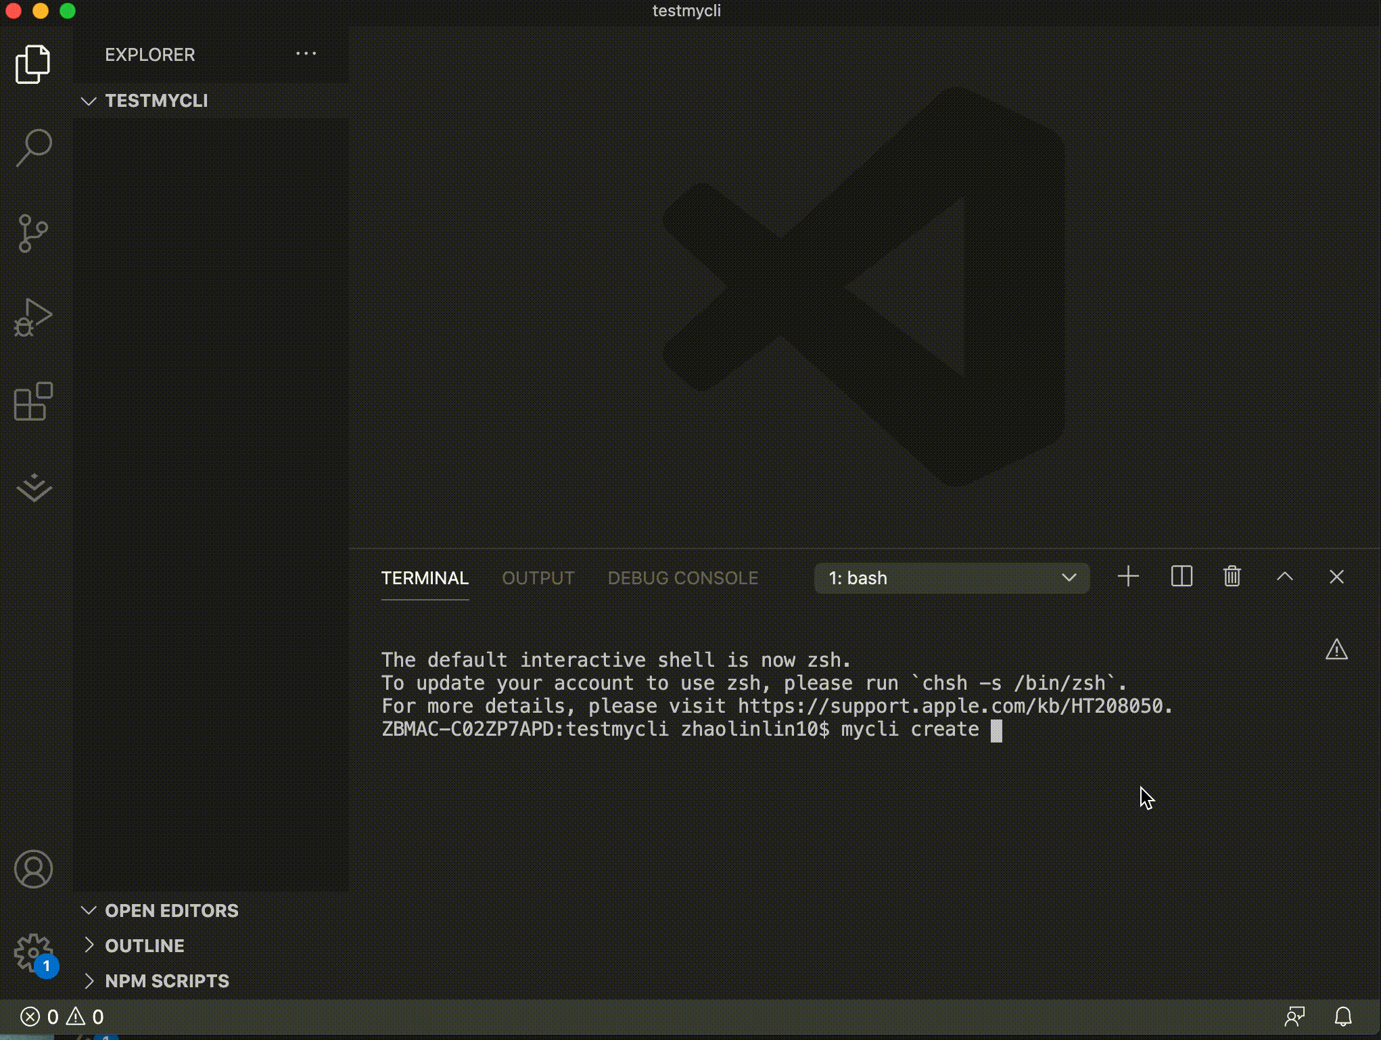Collapse the TESTMYCLI folder section
This screenshot has width=1381, height=1040.
click(211, 101)
